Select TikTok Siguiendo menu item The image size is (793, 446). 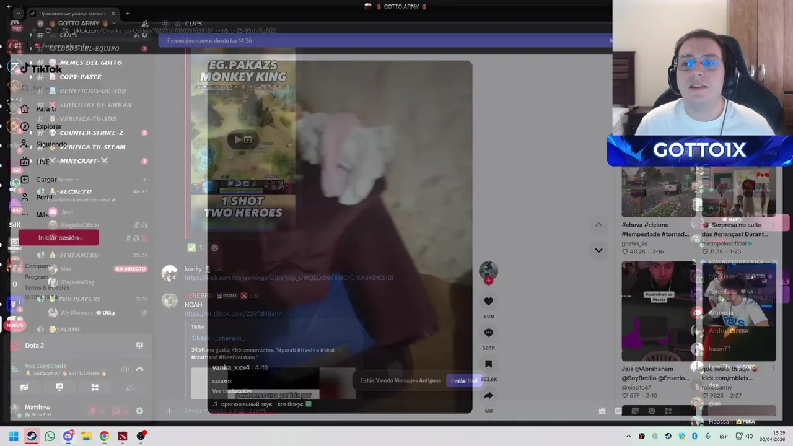click(x=43, y=144)
